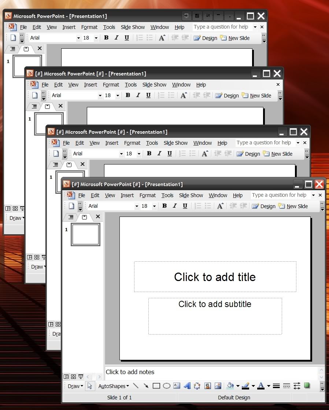Open font size dropdown in front window
Screen dimensions: 329x410
coord(154,206)
